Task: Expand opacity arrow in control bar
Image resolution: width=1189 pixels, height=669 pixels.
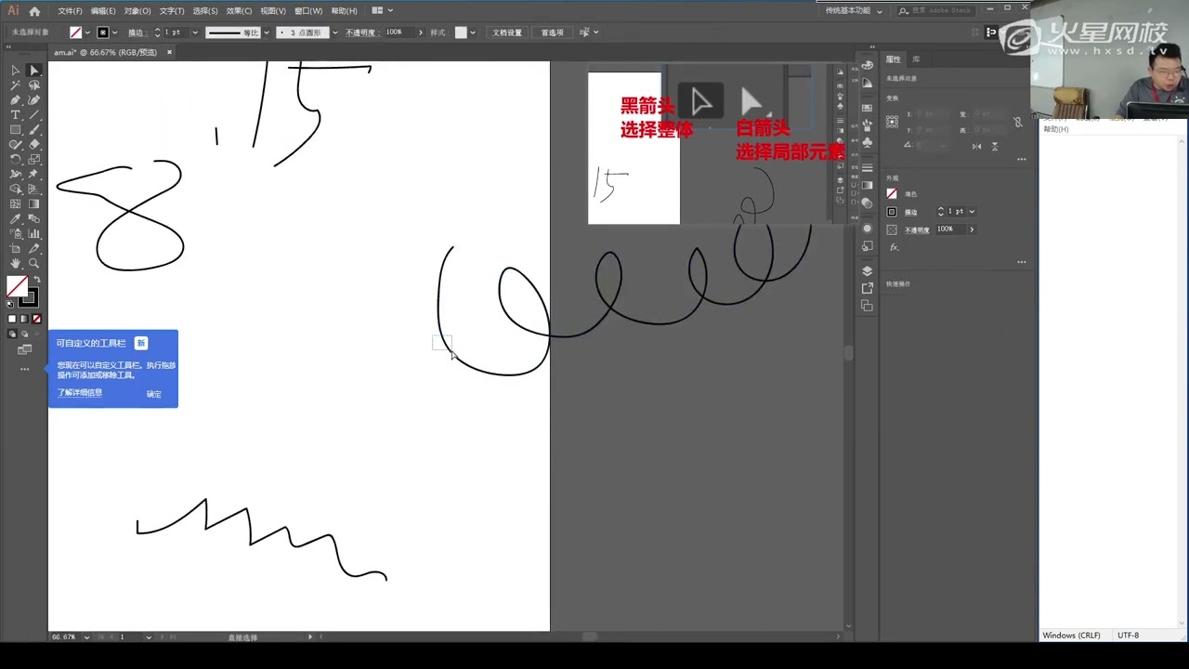Action: [x=421, y=33]
